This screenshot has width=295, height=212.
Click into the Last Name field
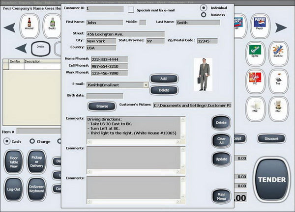[197, 22]
